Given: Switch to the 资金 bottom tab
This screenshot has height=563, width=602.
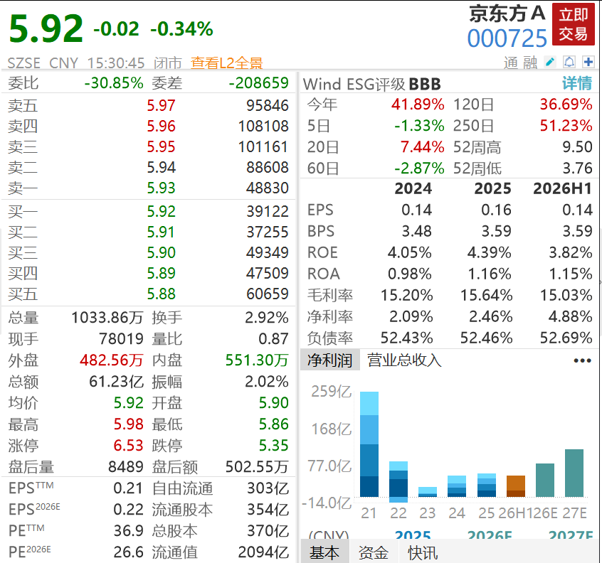Looking at the screenshot, I should pos(373,552).
